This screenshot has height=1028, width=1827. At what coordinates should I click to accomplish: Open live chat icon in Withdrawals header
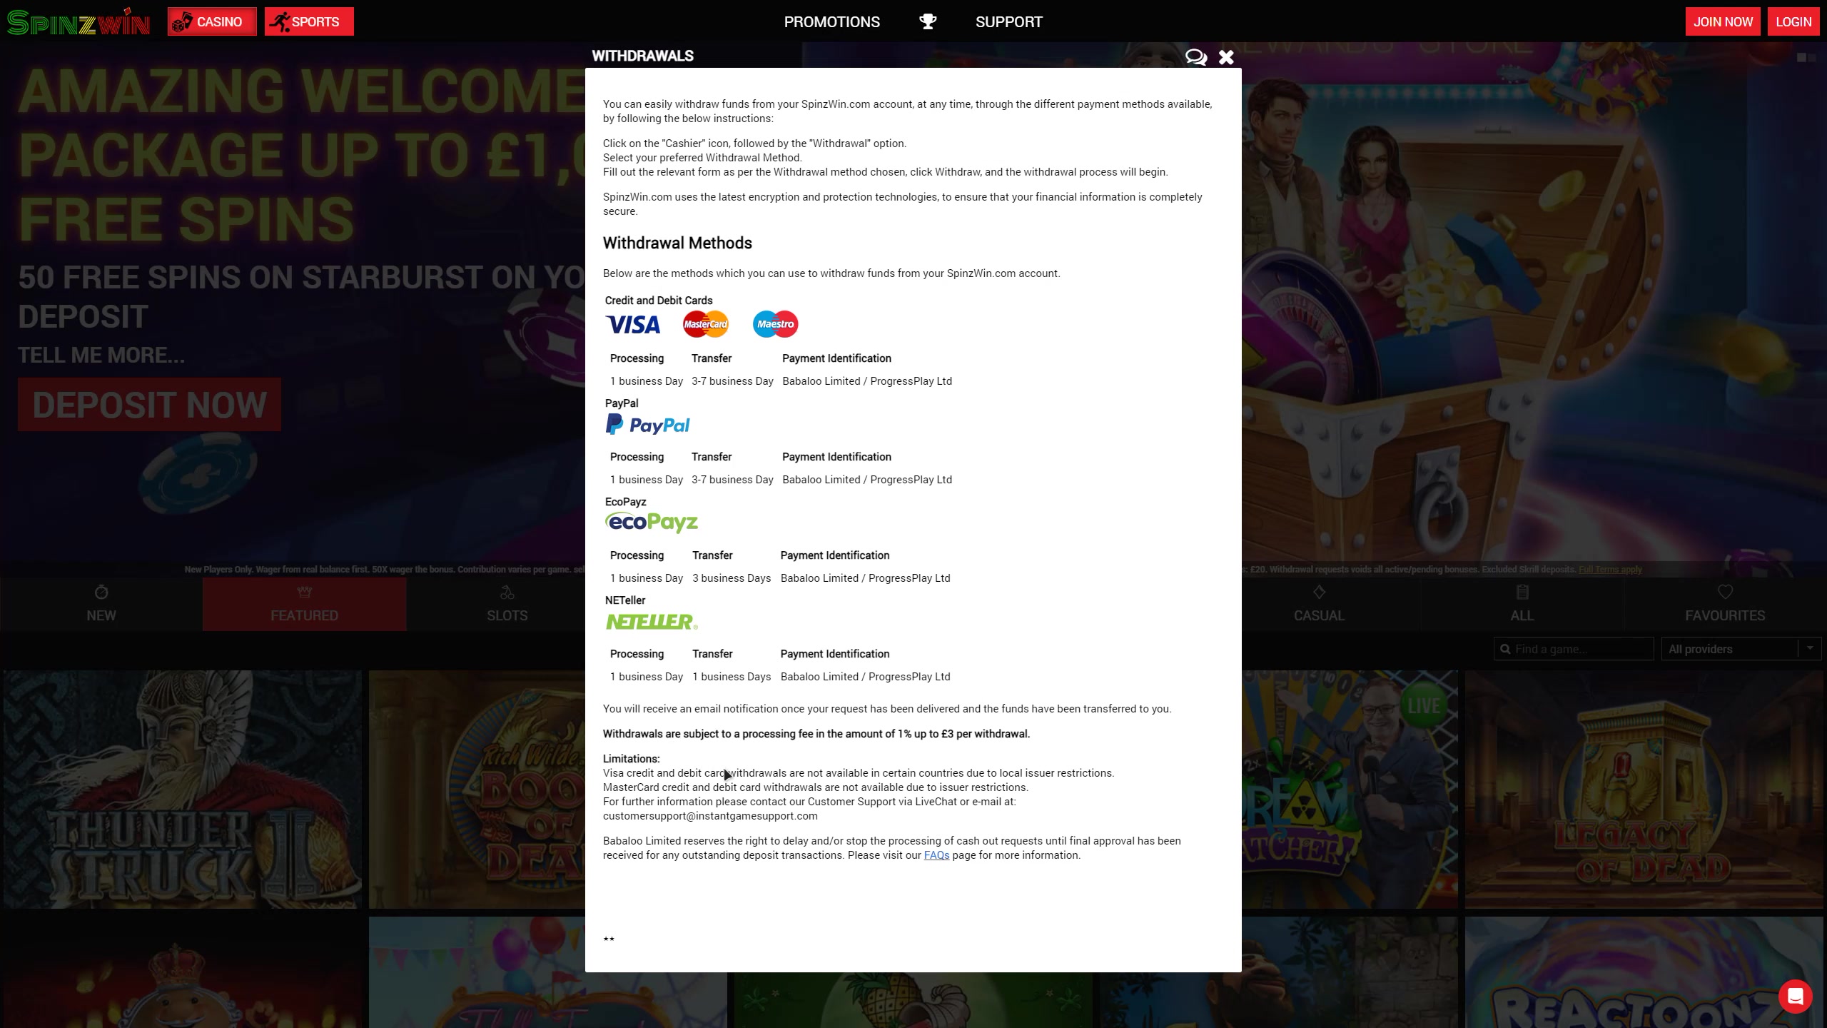click(x=1195, y=57)
